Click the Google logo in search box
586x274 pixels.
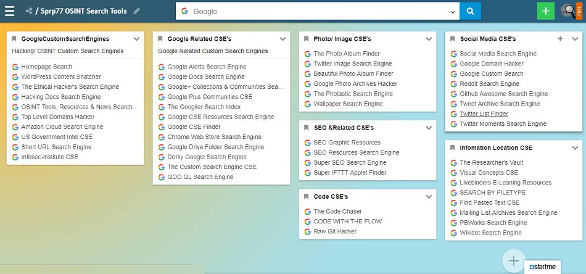pos(184,11)
